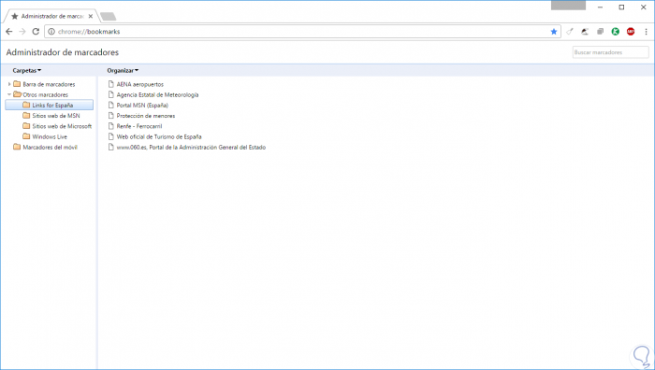This screenshot has width=655, height=370.
Task: Select the Barra de marcadores folder
Action: pos(49,84)
